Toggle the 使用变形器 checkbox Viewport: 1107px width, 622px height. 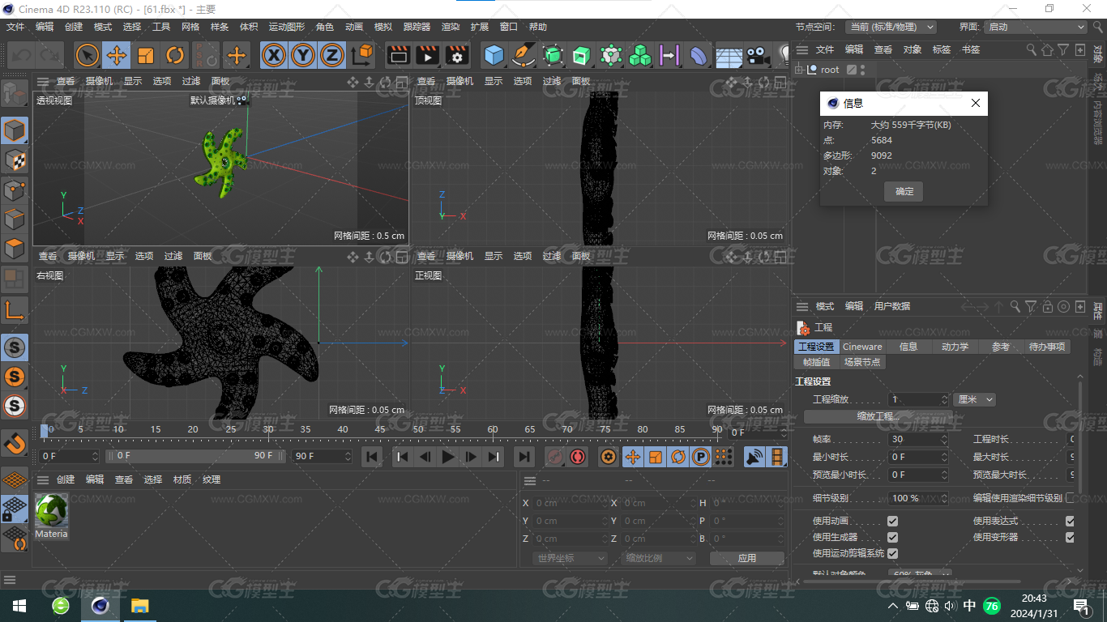1070,537
